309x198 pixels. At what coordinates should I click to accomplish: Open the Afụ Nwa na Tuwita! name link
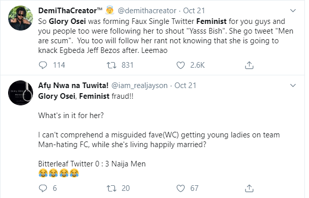coord(73,86)
